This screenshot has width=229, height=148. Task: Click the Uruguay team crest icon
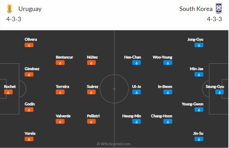point(9,9)
